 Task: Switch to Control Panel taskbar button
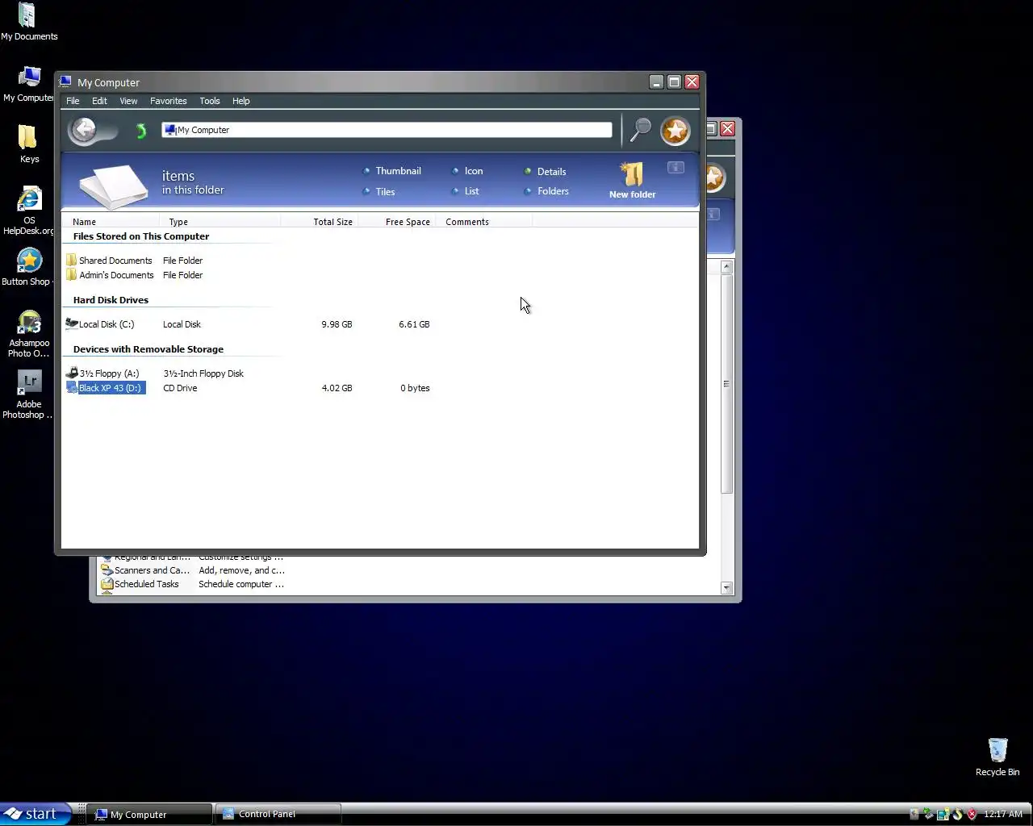[278, 814]
